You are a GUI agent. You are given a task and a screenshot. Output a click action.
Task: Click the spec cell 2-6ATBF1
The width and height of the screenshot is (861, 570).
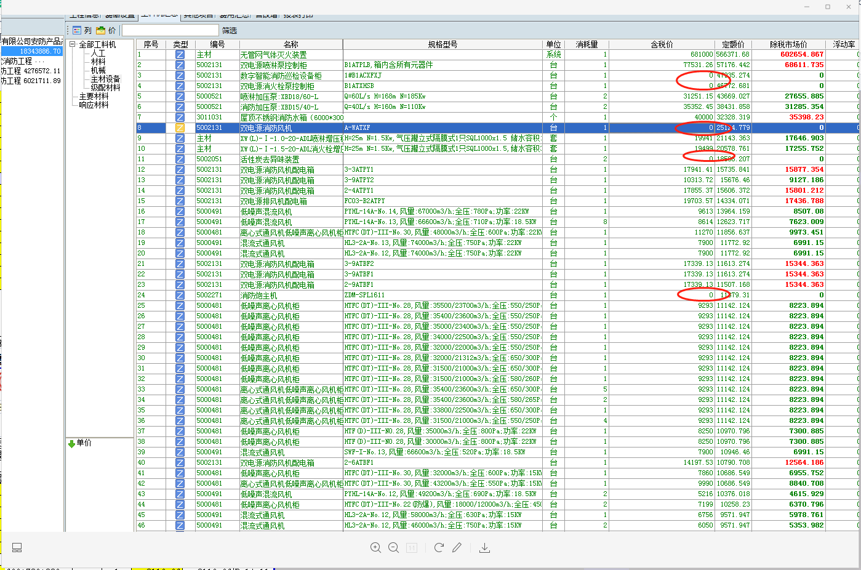(443, 463)
